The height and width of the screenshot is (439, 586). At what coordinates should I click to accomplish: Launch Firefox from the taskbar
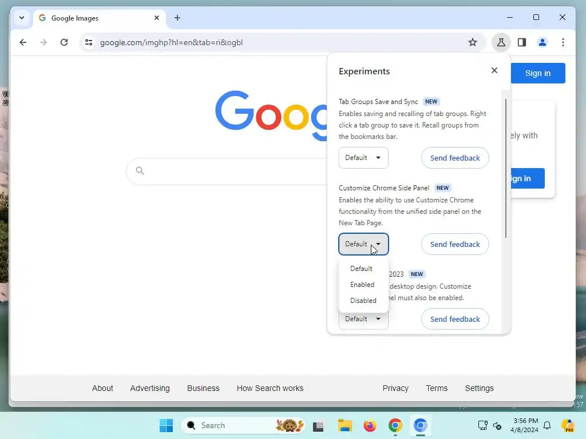point(370,425)
